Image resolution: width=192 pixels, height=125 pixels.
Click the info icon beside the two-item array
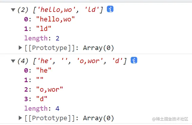click(x=110, y=9)
